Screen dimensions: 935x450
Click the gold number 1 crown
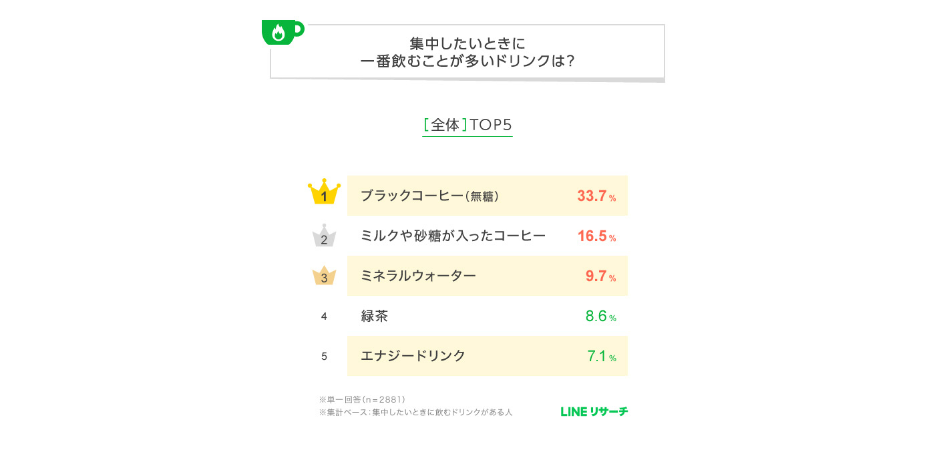point(324,193)
